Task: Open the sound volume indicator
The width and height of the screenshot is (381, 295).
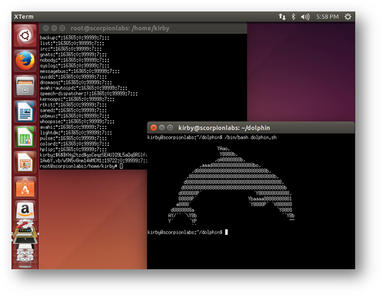Action: (x=305, y=16)
